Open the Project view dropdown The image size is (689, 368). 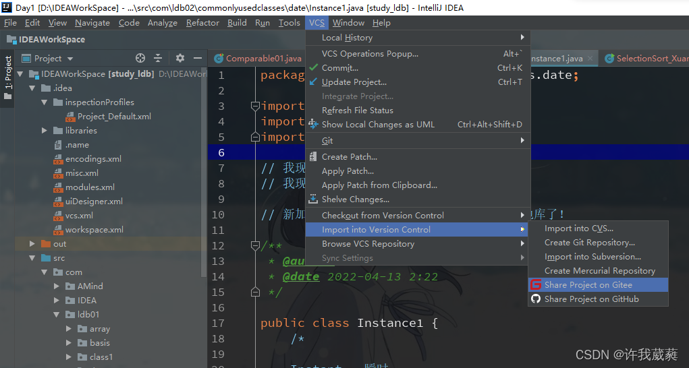coord(47,59)
